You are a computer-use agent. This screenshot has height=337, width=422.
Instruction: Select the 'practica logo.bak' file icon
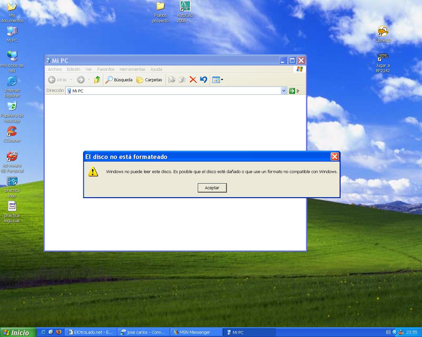12,212
